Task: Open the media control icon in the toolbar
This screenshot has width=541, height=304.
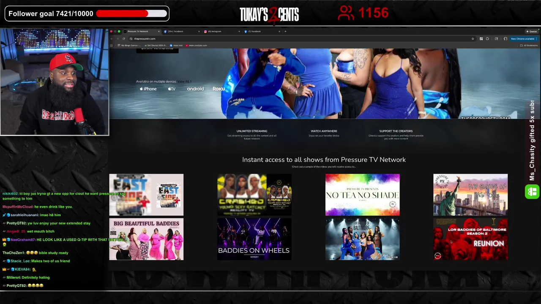Action: [x=496, y=39]
